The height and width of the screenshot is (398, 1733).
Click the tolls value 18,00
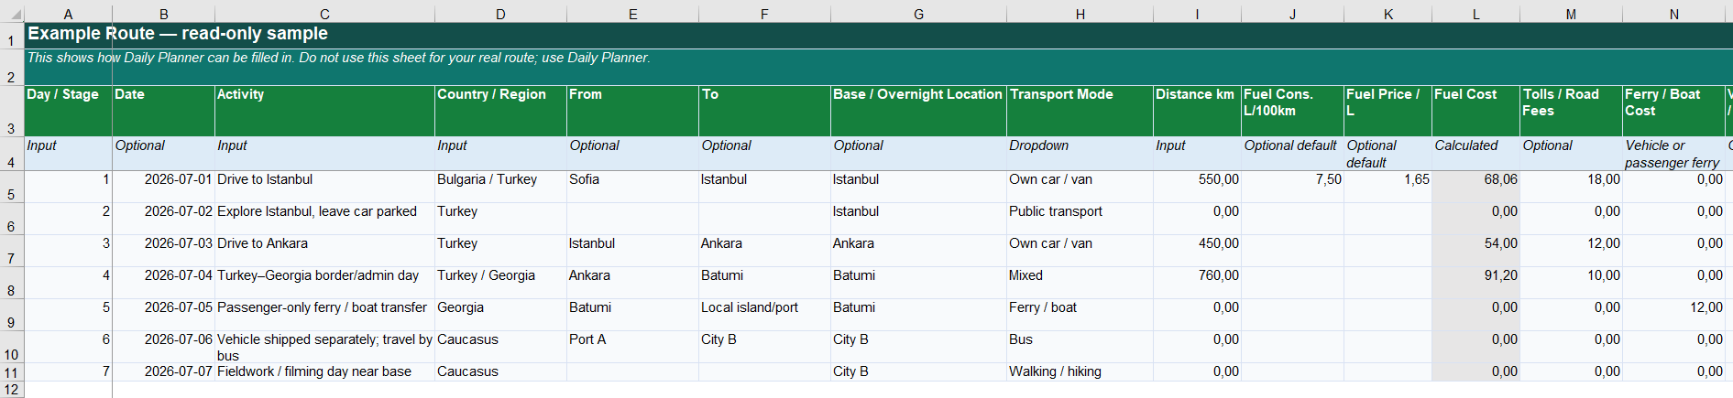click(x=1571, y=187)
